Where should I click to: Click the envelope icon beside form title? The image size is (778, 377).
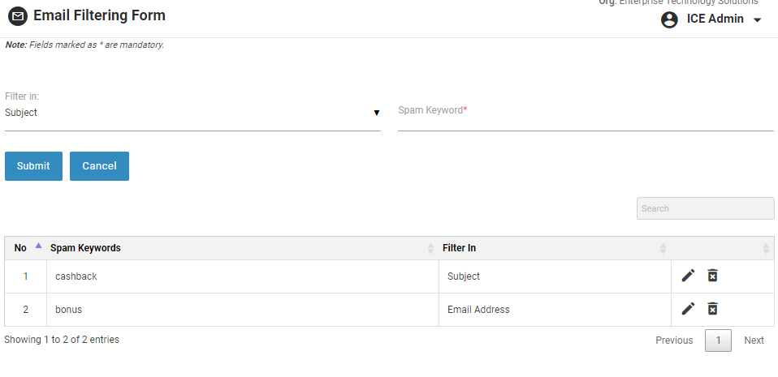pyautogui.click(x=17, y=16)
